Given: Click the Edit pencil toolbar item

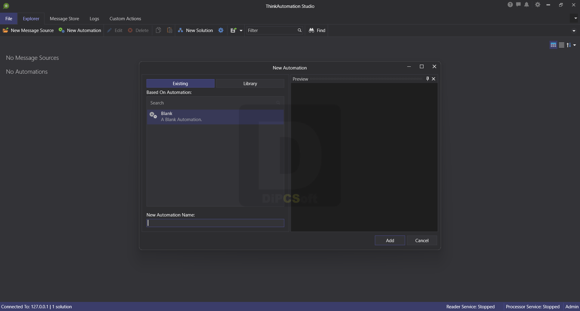Looking at the screenshot, I should tap(115, 30).
